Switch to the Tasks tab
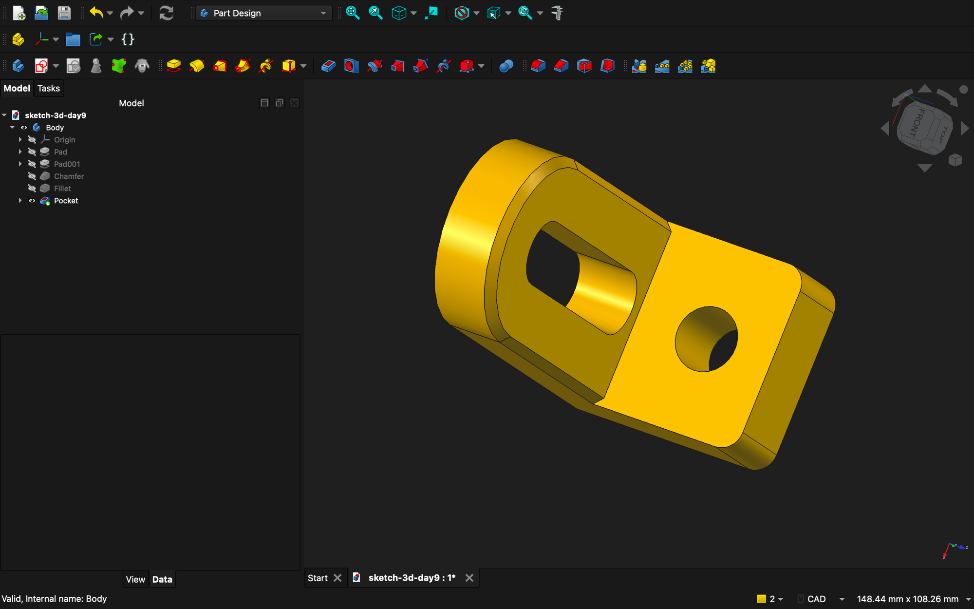 click(48, 88)
